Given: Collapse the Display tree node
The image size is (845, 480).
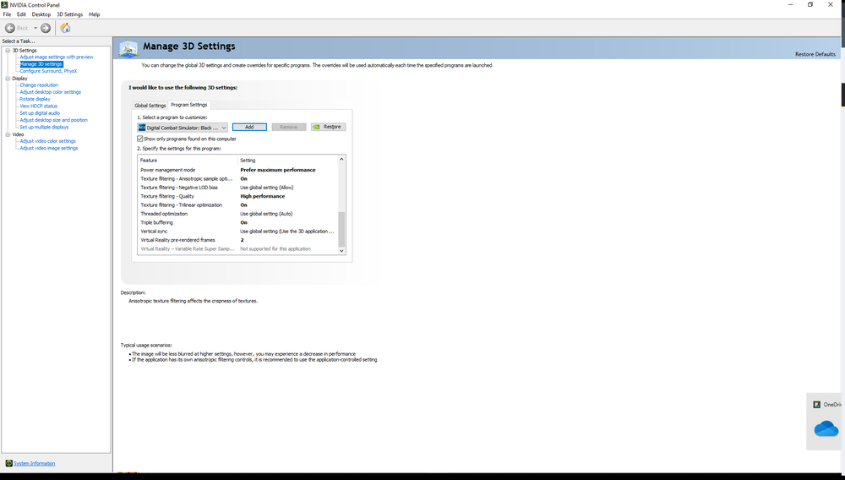Looking at the screenshot, I should point(8,79).
